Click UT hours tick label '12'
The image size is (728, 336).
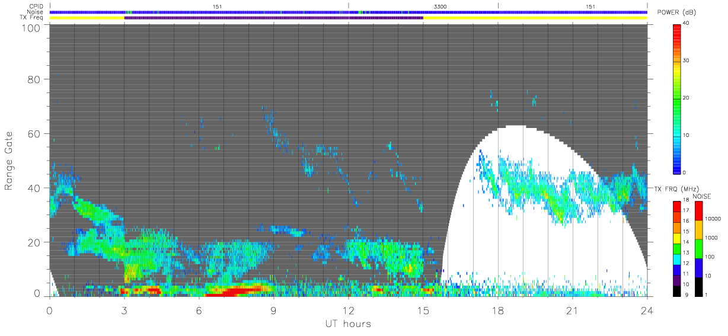pos(349,310)
